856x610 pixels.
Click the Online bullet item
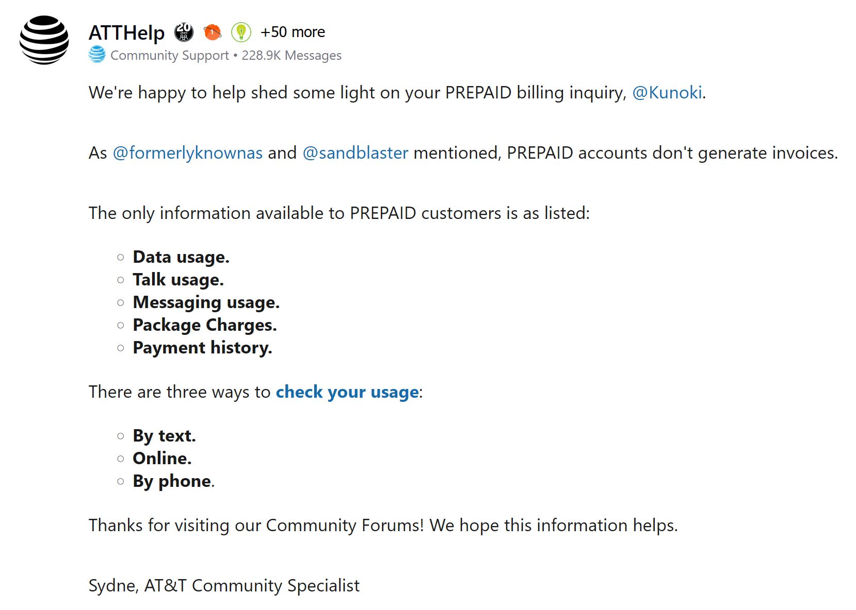[162, 459]
